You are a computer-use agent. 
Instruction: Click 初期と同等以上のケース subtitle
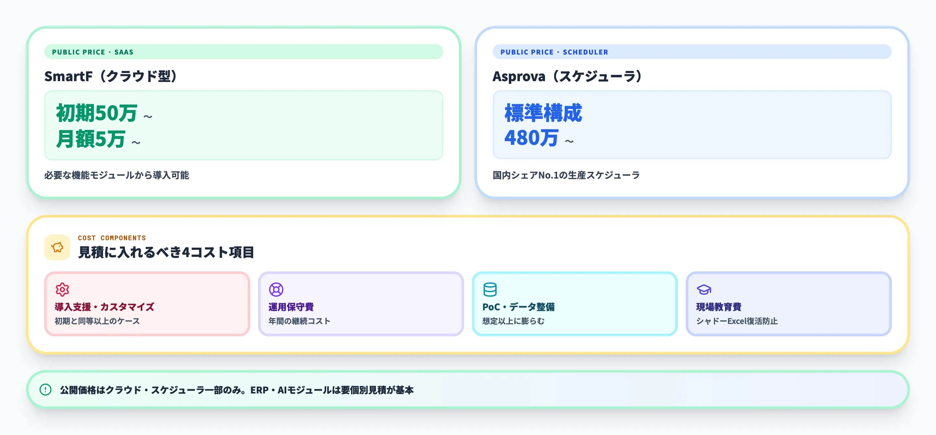pyautogui.click(x=97, y=321)
